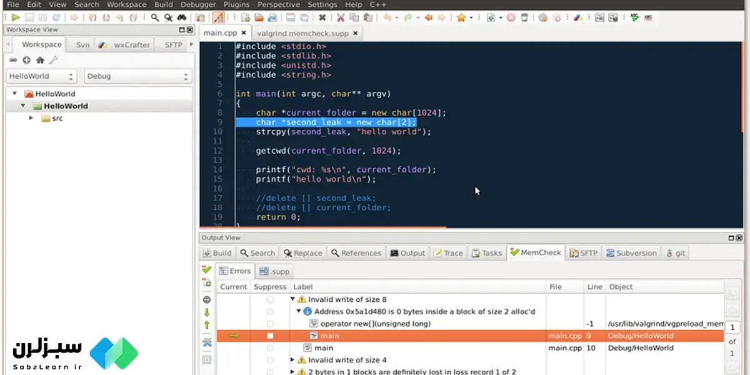Click the page number field showing 1
Image resolution: width=750 pixels, height=375 pixels.
click(x=732, y=327)
